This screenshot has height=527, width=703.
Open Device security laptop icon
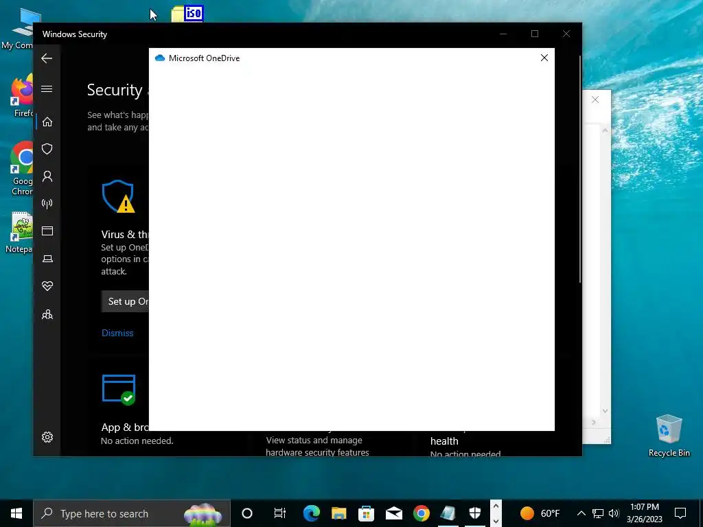coord(47,259)
